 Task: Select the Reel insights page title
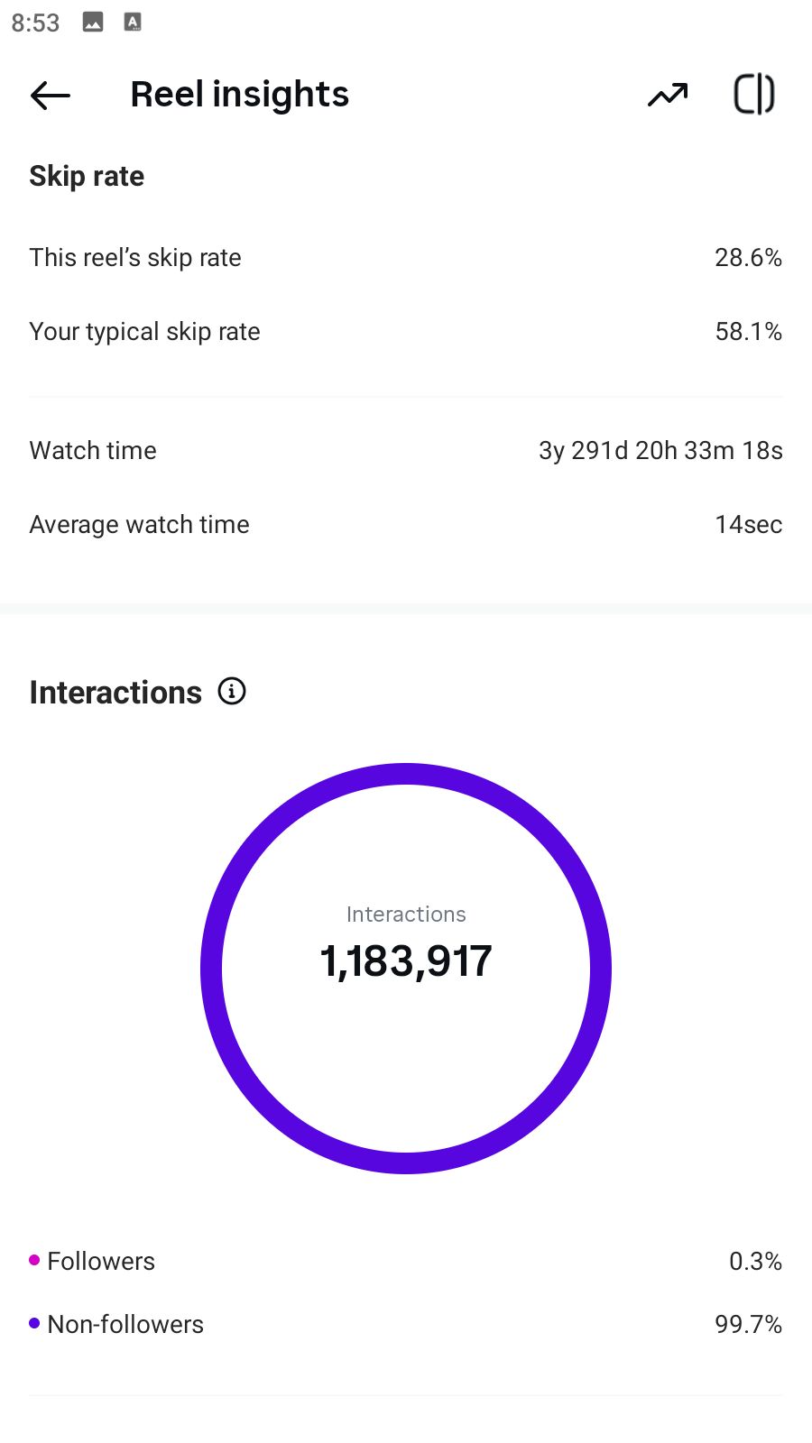click(239, 95)
